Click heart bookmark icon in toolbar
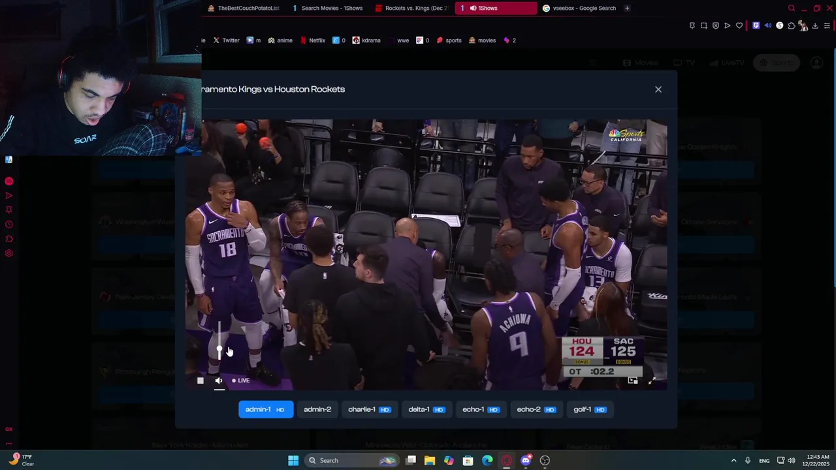This screenshot has width=836, height=470. [x=739, y=26]
